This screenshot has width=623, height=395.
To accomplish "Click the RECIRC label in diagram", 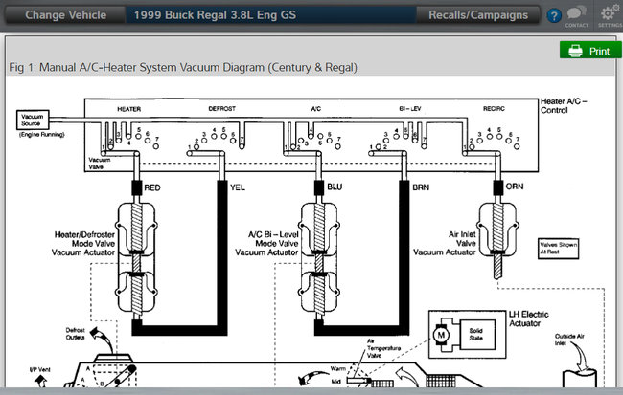I will [x=494, y=108].
